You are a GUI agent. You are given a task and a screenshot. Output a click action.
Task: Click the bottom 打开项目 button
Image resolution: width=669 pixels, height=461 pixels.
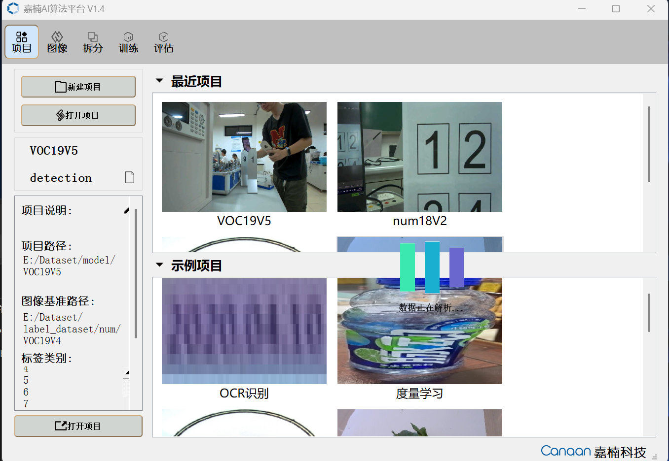[78, 426]
